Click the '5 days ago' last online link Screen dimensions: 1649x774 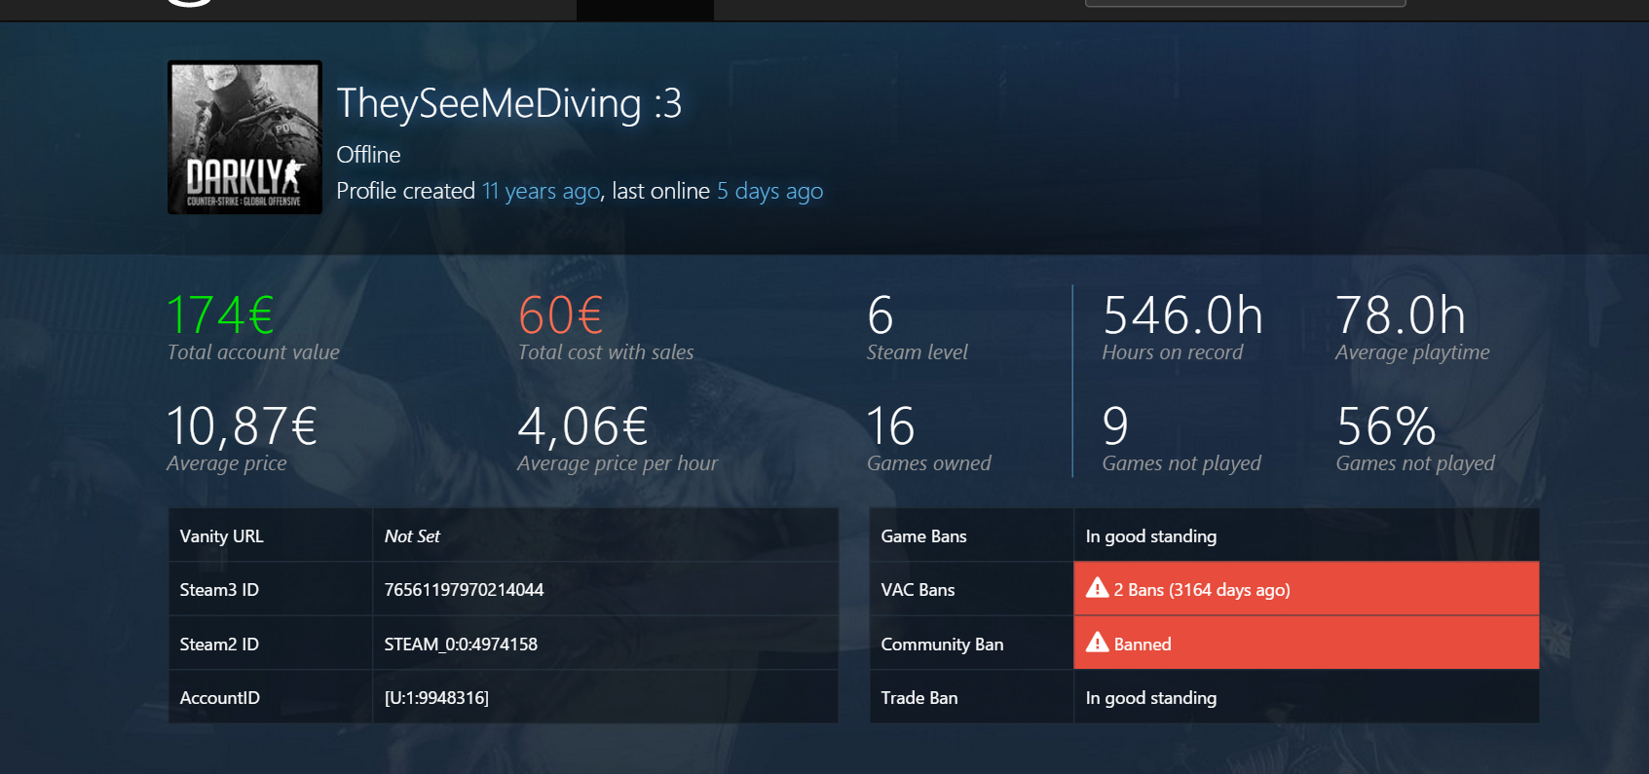[x=769, y=191]
